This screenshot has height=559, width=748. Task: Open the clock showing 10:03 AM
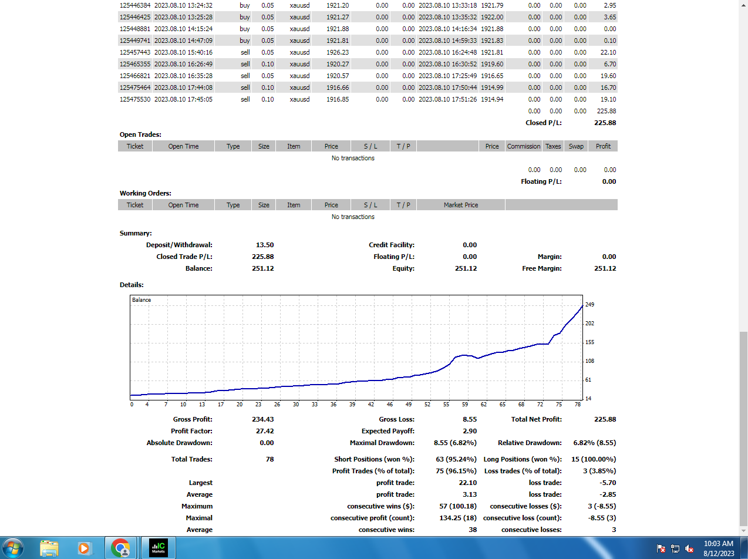point(718,548)
